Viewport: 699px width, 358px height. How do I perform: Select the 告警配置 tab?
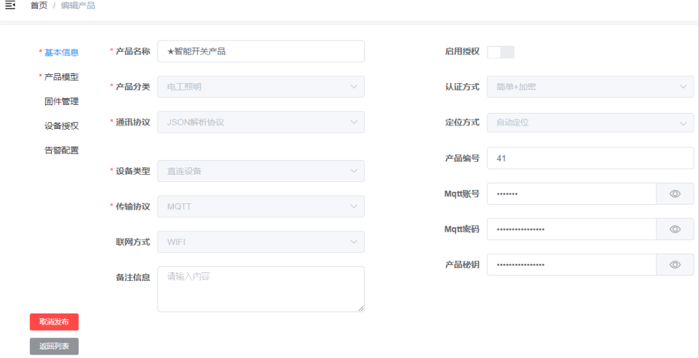[61, 150]
